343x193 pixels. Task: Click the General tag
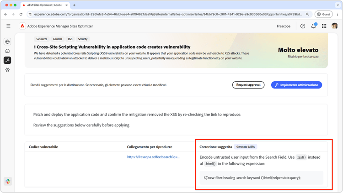(57, 39)
